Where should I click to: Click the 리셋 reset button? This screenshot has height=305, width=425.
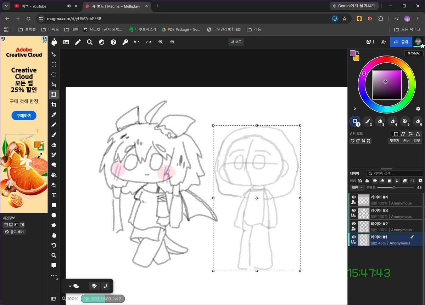(x=416, y=141)
